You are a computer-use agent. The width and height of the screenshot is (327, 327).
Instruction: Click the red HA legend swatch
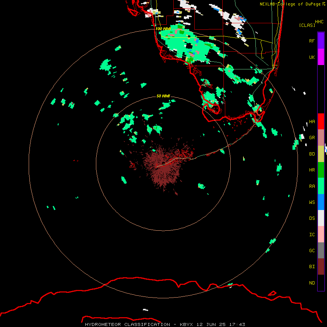321,121
